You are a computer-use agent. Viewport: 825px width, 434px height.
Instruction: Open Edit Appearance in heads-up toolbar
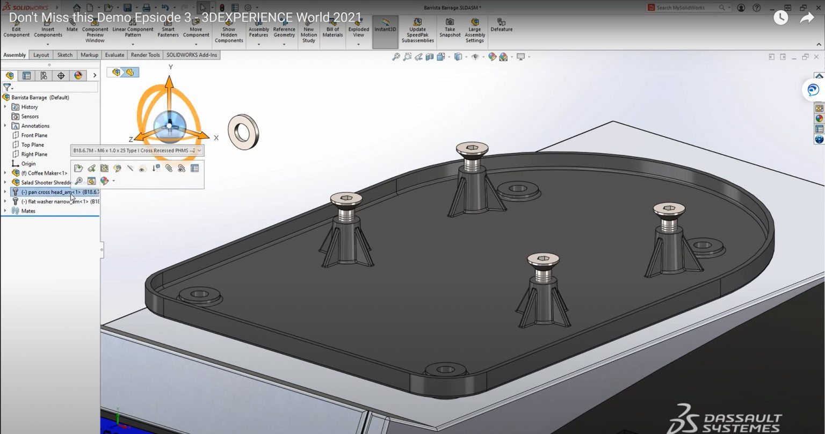[x=492, y=56]
